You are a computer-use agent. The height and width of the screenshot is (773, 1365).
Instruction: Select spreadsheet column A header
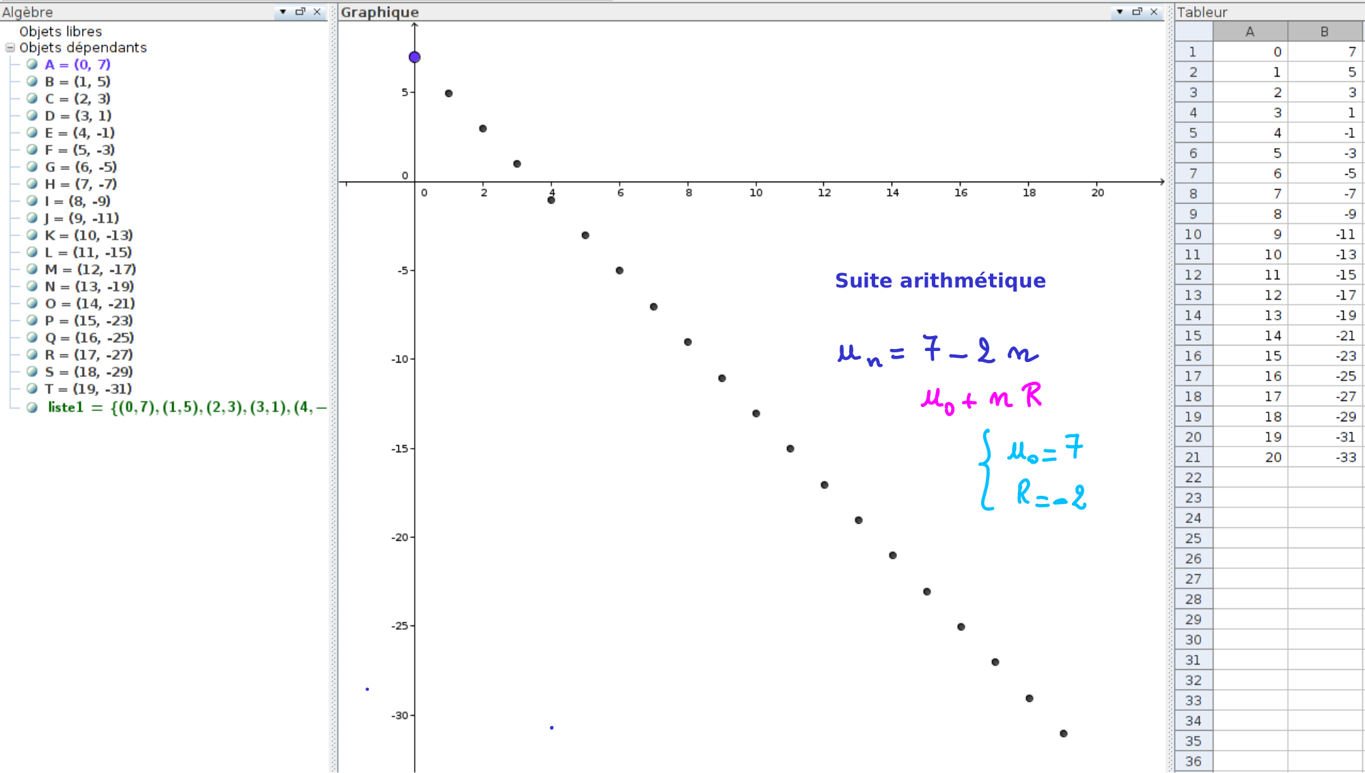click(x=1250, y=31)
